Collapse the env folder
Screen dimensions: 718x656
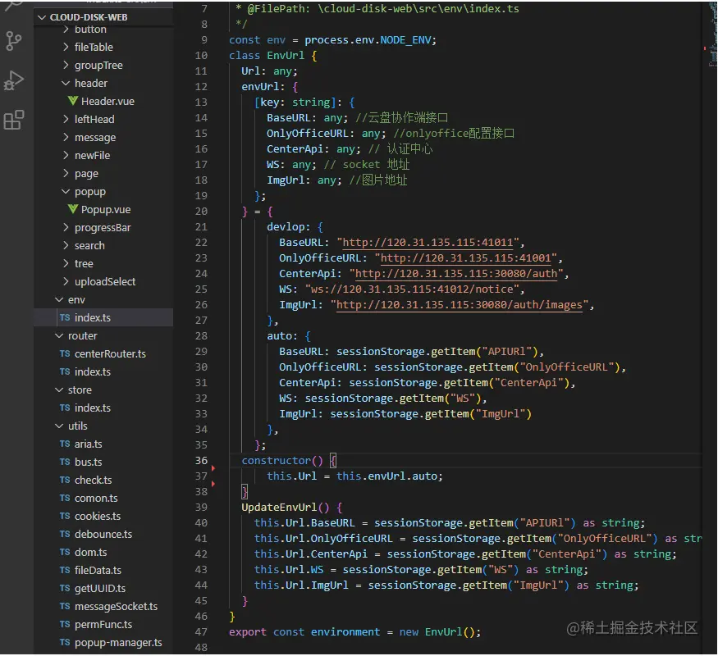pyautogui.click(x=76, y=300)
